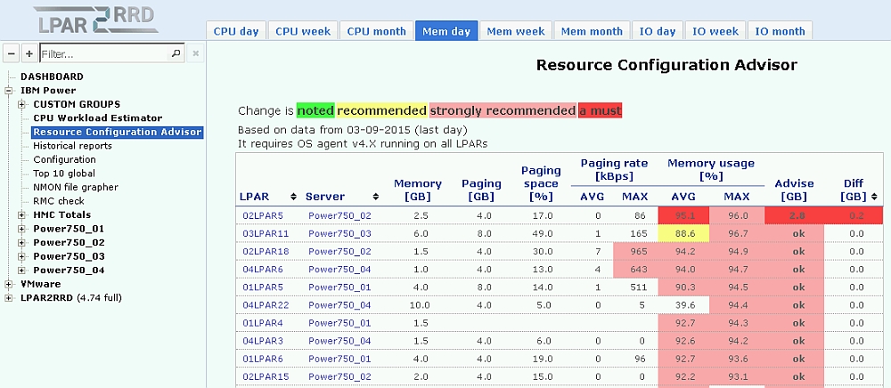Open the 04LPAR22 LPAR link
The height and width of the screenshot is (388, 891).
point(266,305)
